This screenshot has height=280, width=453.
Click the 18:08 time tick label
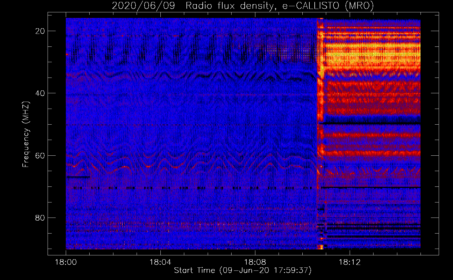[255, 262]
